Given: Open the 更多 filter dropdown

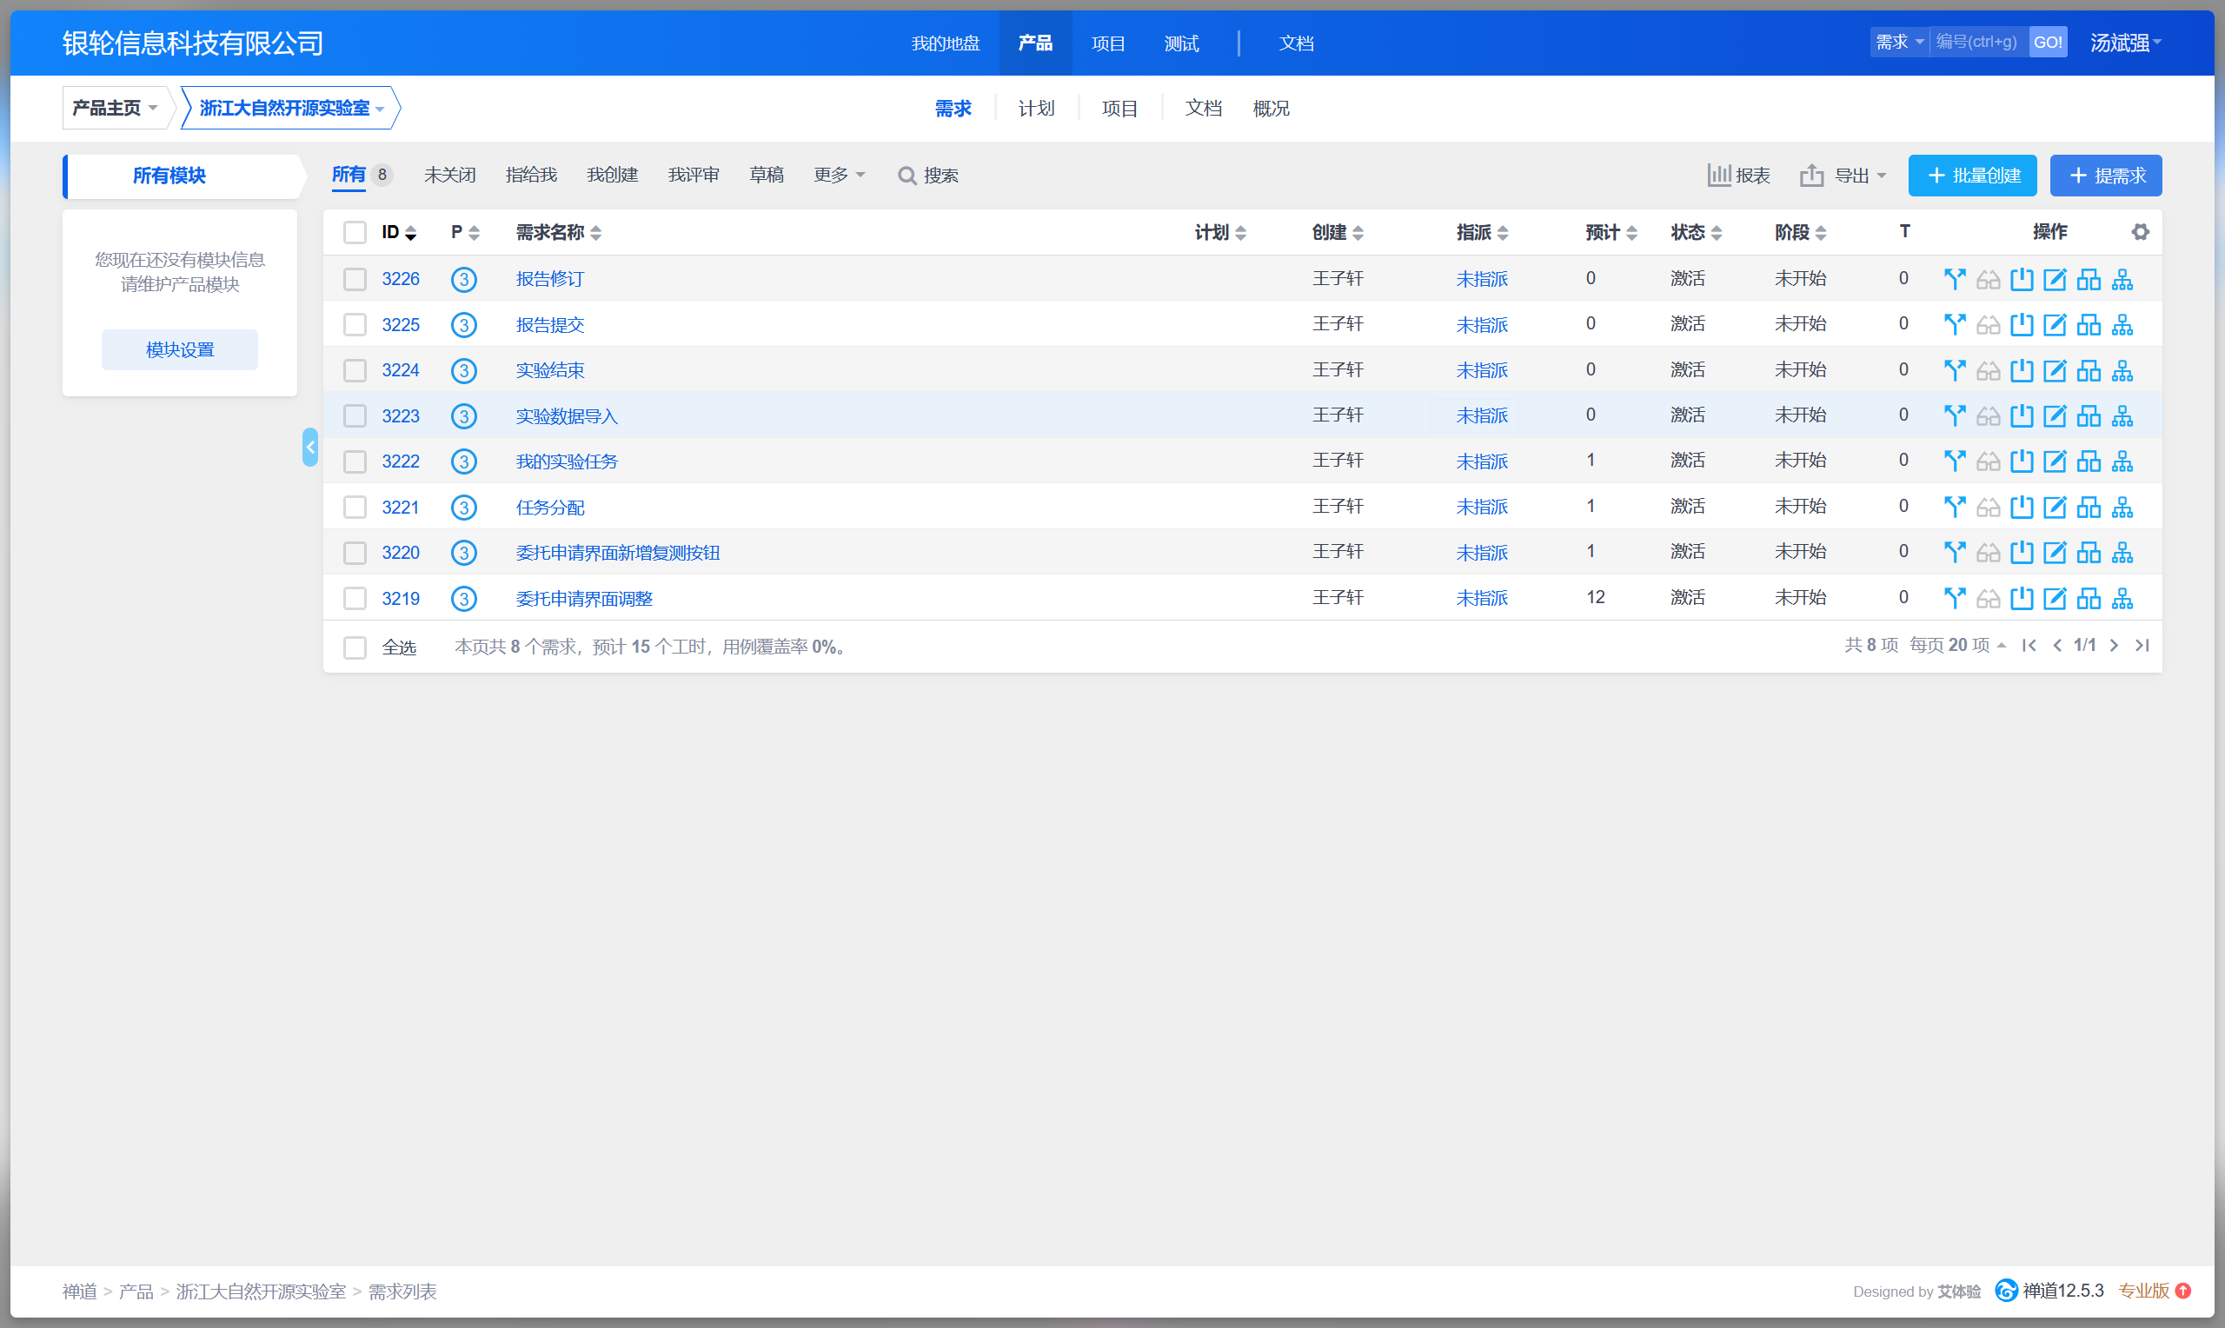Looking at the screenshot, I should point(839,175).
